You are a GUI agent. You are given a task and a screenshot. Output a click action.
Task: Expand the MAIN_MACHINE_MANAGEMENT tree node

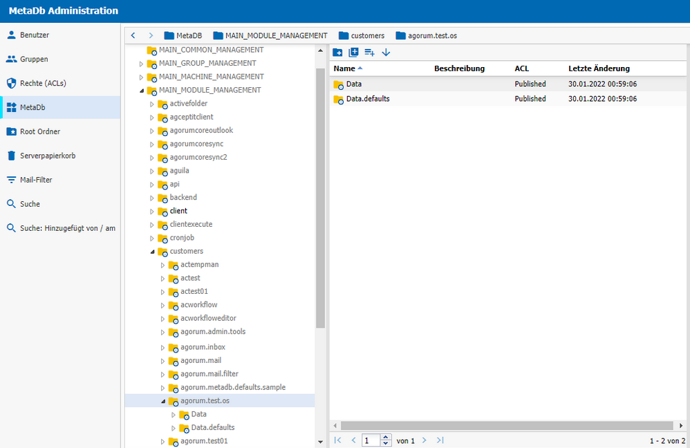click(x=141, y=77)
